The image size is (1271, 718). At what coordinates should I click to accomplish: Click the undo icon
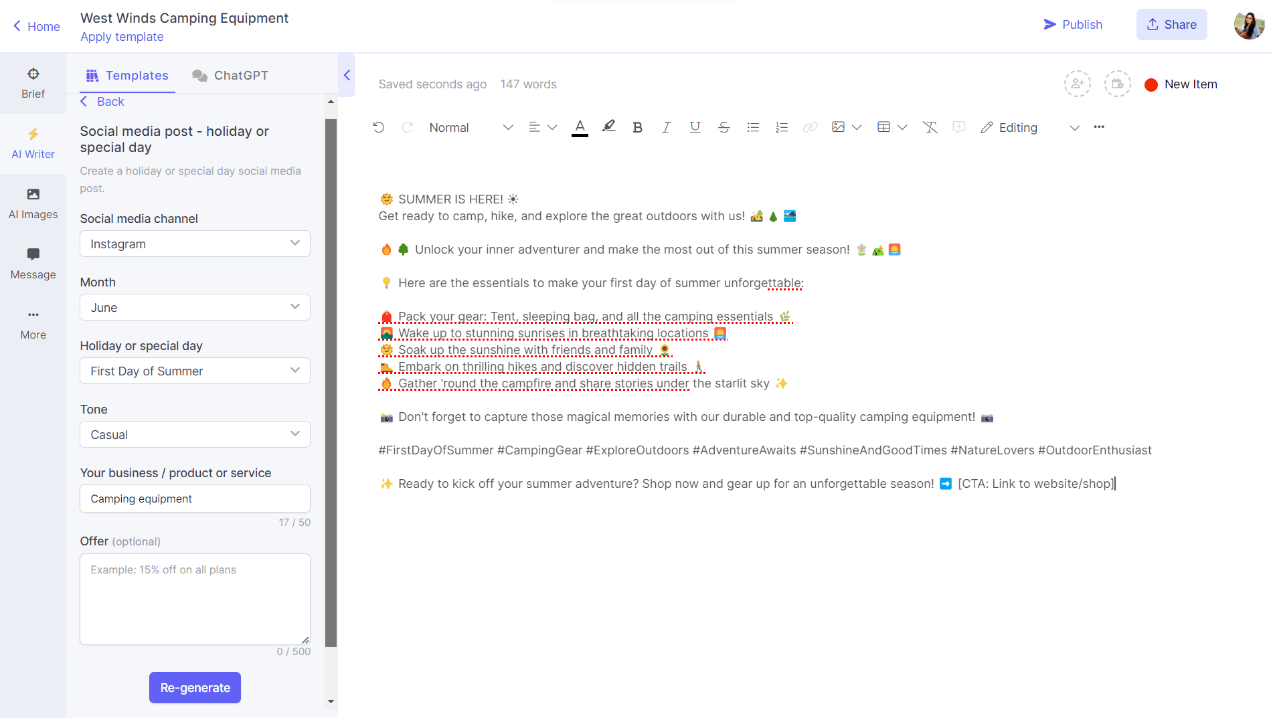(379, 127)
